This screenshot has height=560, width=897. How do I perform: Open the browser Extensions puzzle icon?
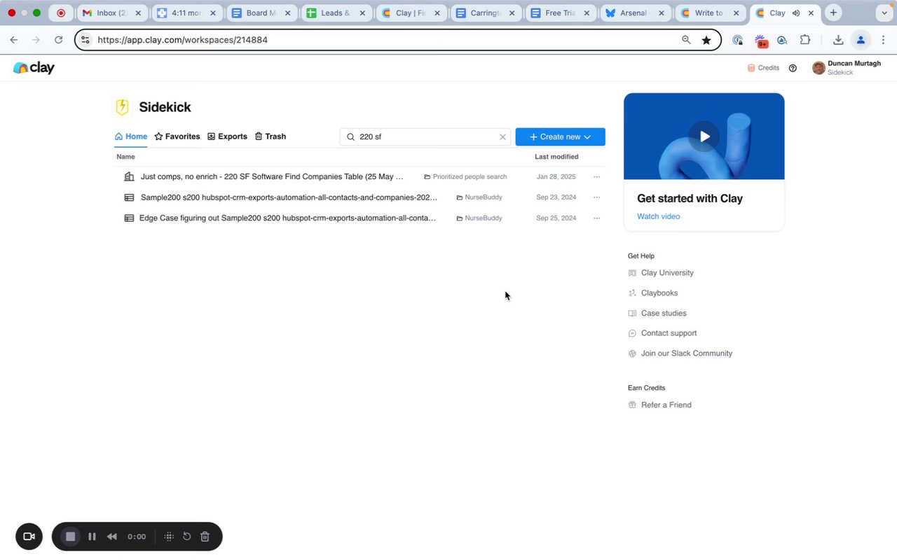[805, 40]
